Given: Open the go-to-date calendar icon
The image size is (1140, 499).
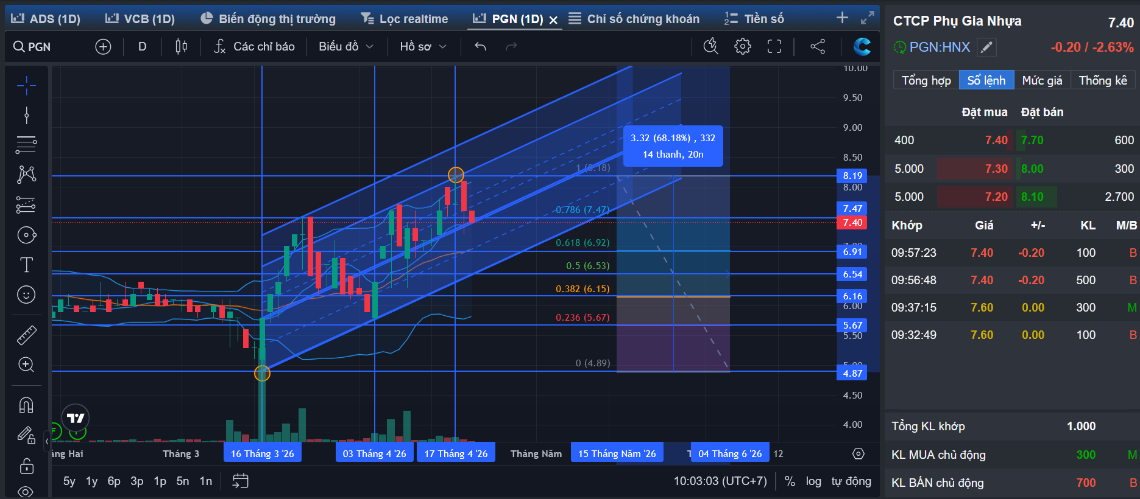Looking at the screenshot, I should (x=241, y=481).
